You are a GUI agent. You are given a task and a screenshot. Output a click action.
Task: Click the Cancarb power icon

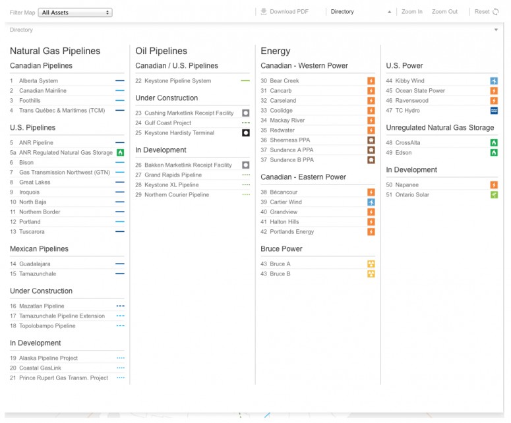(371, 90)
